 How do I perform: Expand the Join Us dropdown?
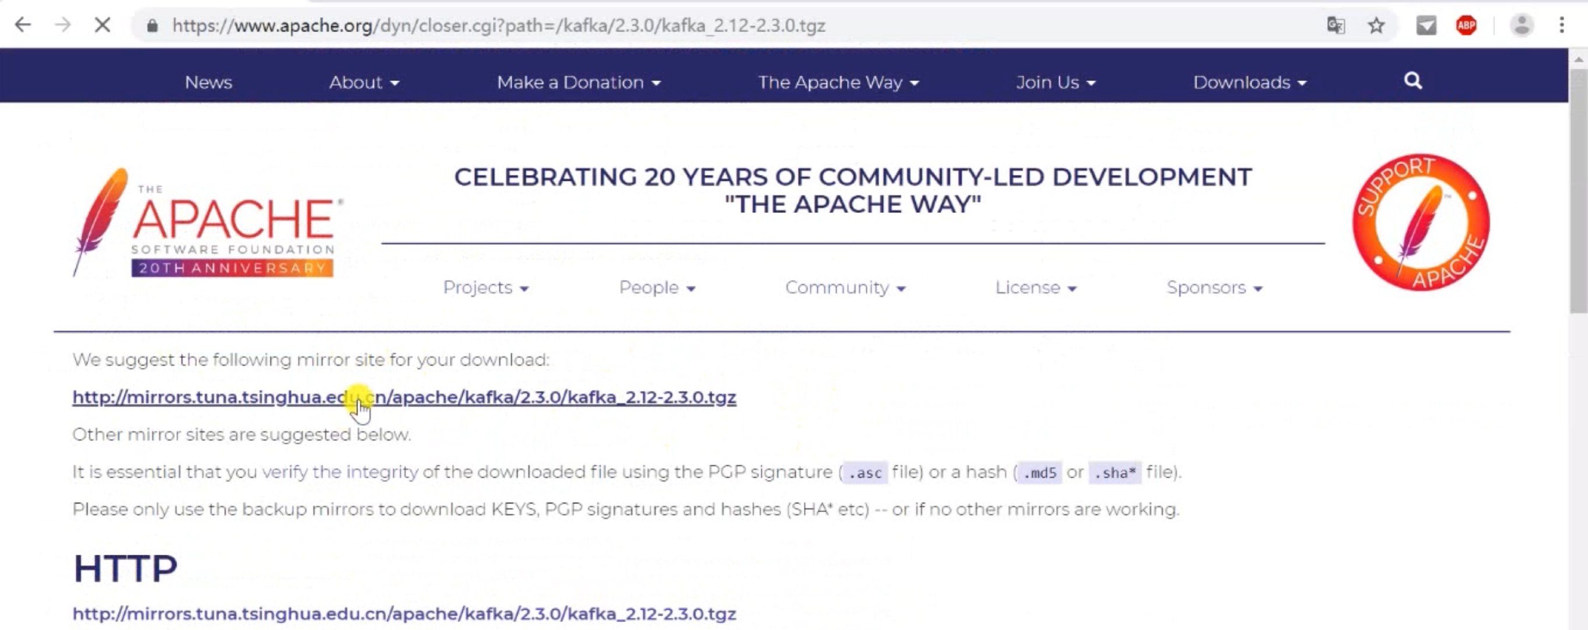pyautogui.click(x=1055, y=82)
